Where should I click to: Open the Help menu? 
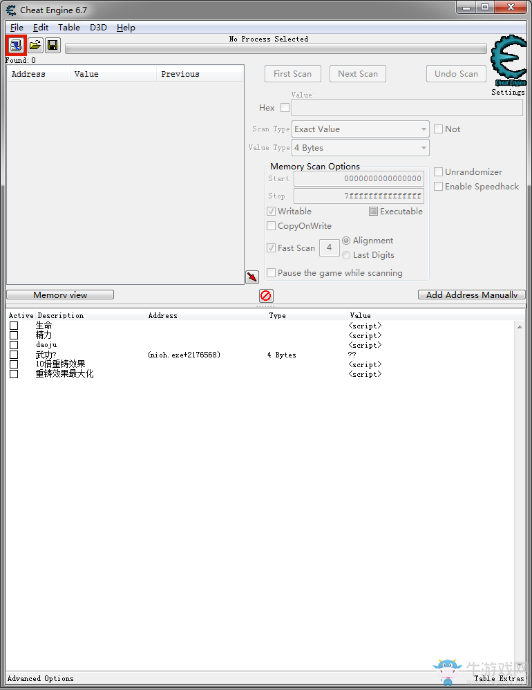(x=126, y=27)
